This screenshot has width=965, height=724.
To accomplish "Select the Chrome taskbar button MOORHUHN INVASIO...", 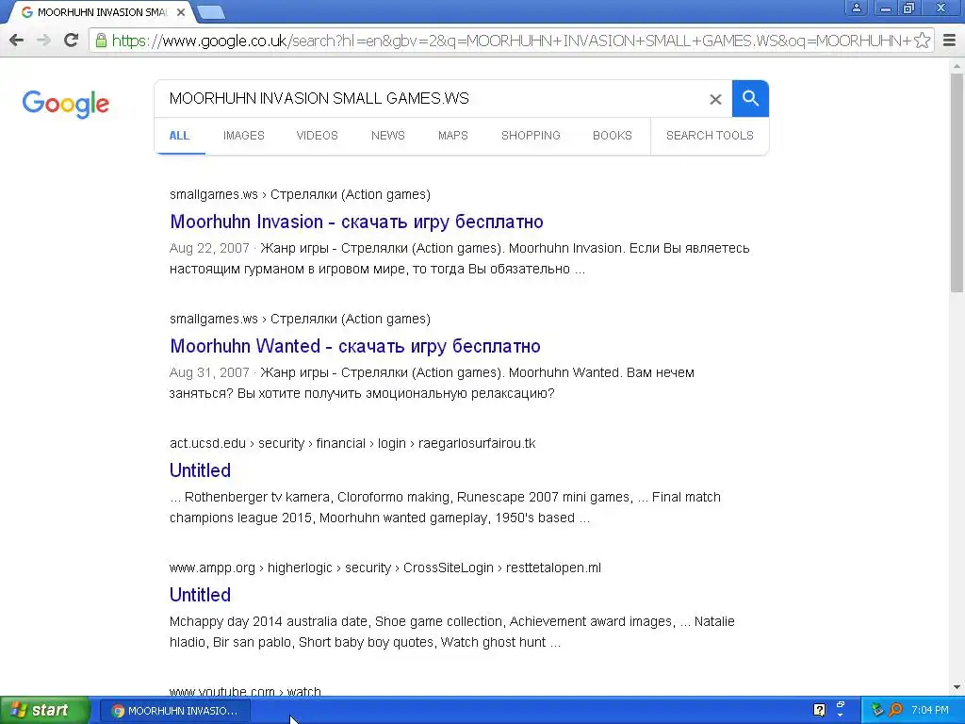I will (174, 711).
